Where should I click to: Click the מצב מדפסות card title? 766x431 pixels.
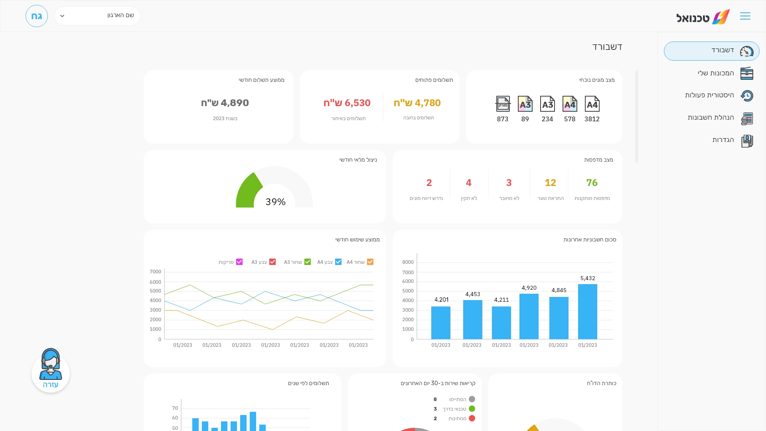point(598,160)
